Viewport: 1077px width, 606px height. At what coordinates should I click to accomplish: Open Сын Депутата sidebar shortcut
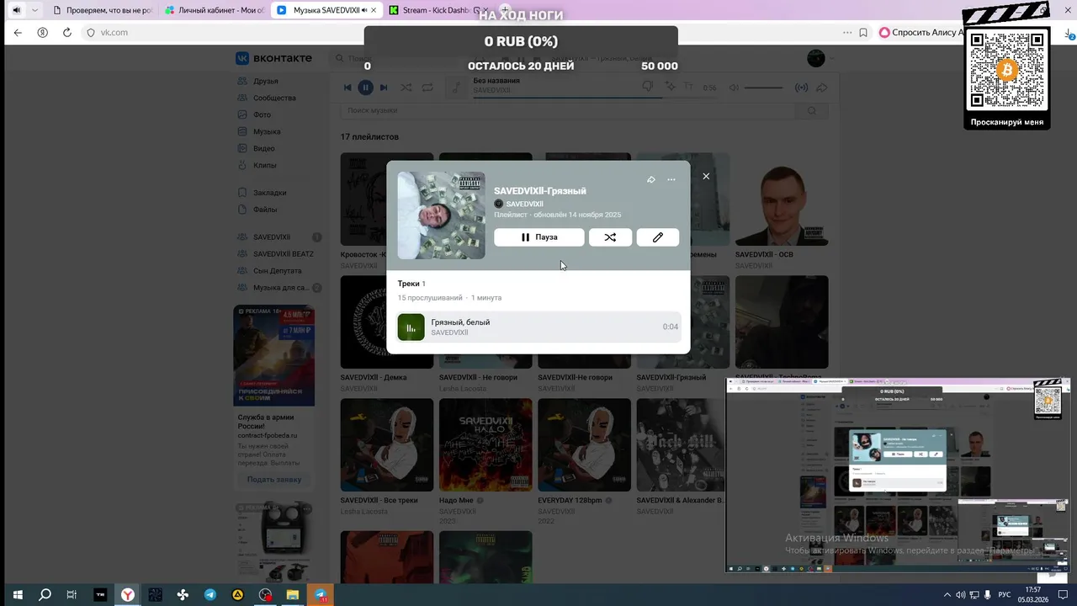[278, 271]
